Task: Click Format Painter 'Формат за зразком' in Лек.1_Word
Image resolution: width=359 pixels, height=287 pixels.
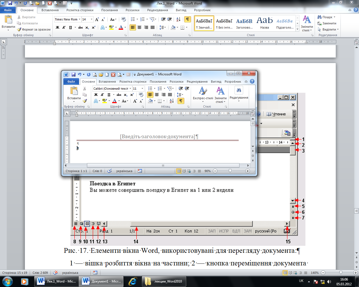Action: 34,29
